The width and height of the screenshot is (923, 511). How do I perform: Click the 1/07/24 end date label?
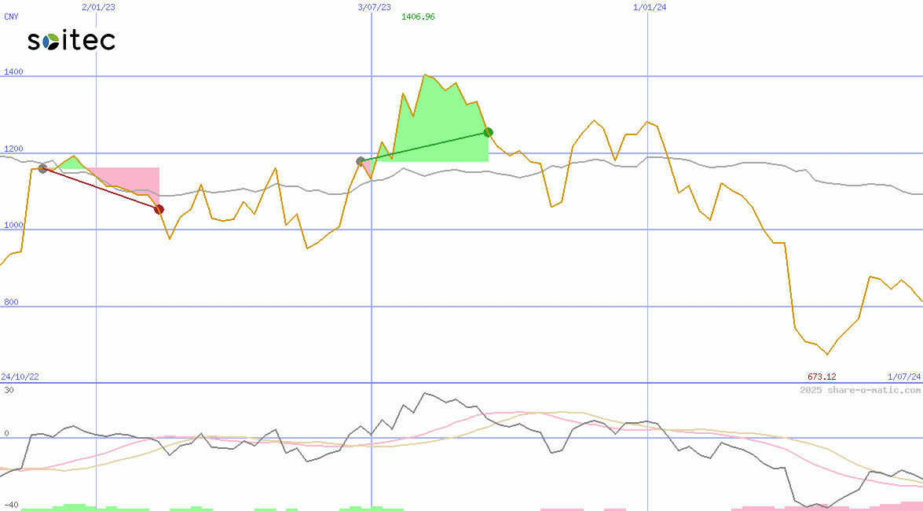coord(903,377)
